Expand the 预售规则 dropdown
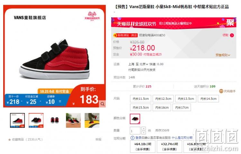 click(223, 55)
